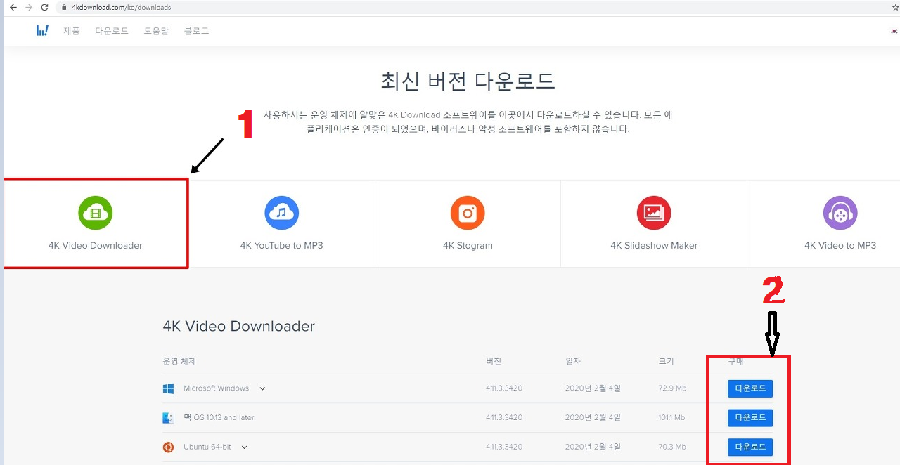
Task: Reload the page with the refresh icon
Action: coord(45,7)
